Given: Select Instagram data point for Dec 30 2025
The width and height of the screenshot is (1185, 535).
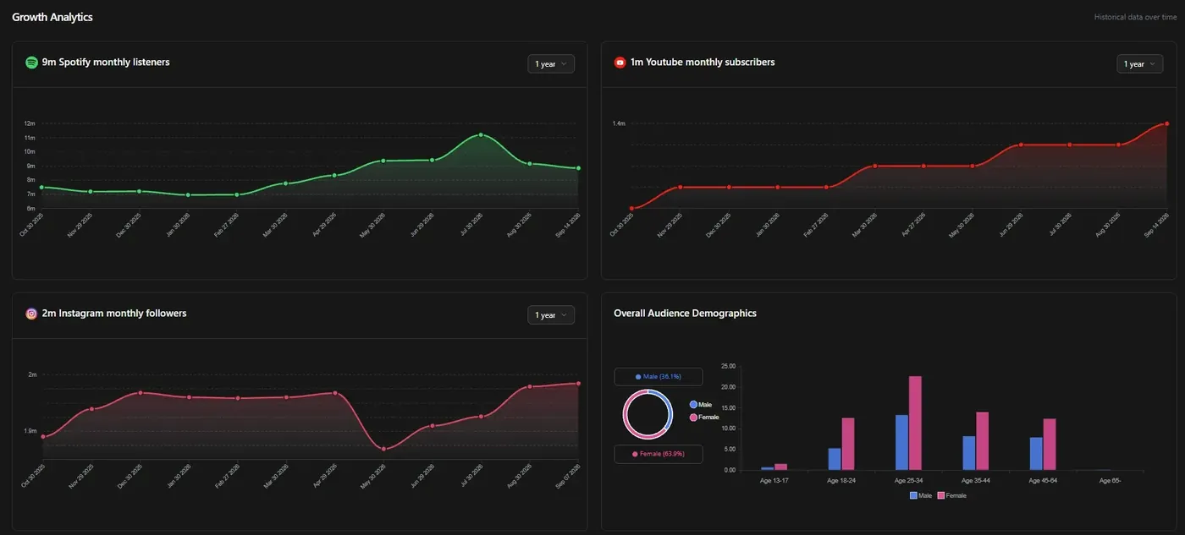Looking at the screenshot, I should tap(140, 393).
